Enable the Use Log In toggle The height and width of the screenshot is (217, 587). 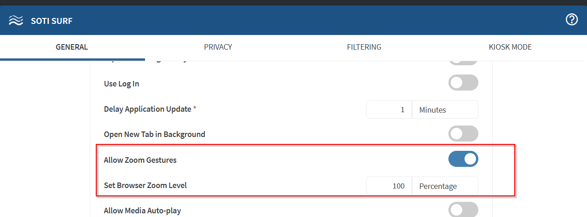coord(463,83)
